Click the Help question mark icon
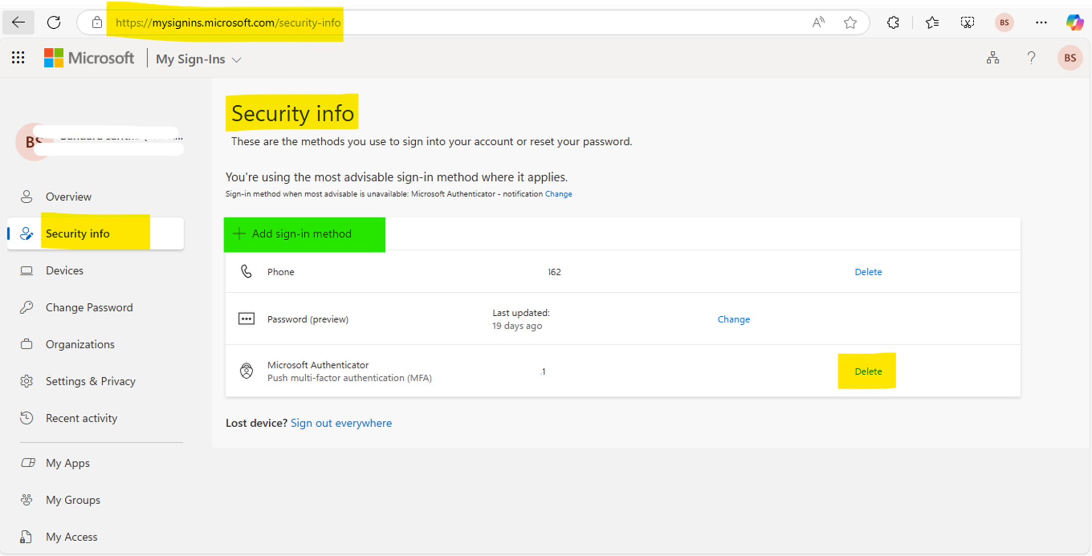The image size is (1092, 556). [x=1031, y=57]
